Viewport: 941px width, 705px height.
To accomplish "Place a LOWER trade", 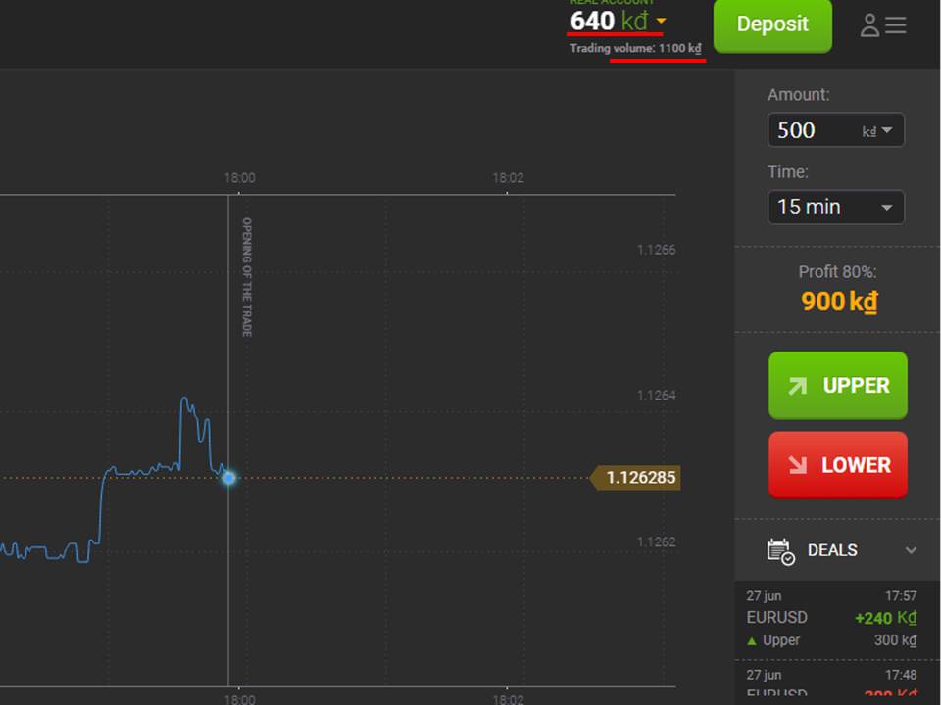I will (838, 465).
